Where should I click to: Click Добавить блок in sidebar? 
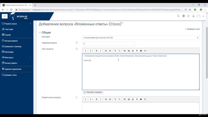tap(9, 75)
